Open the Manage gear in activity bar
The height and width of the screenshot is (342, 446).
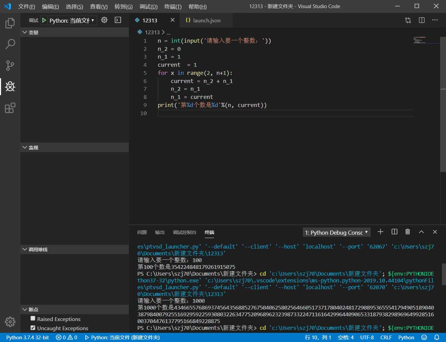click(x=10, y=322)
